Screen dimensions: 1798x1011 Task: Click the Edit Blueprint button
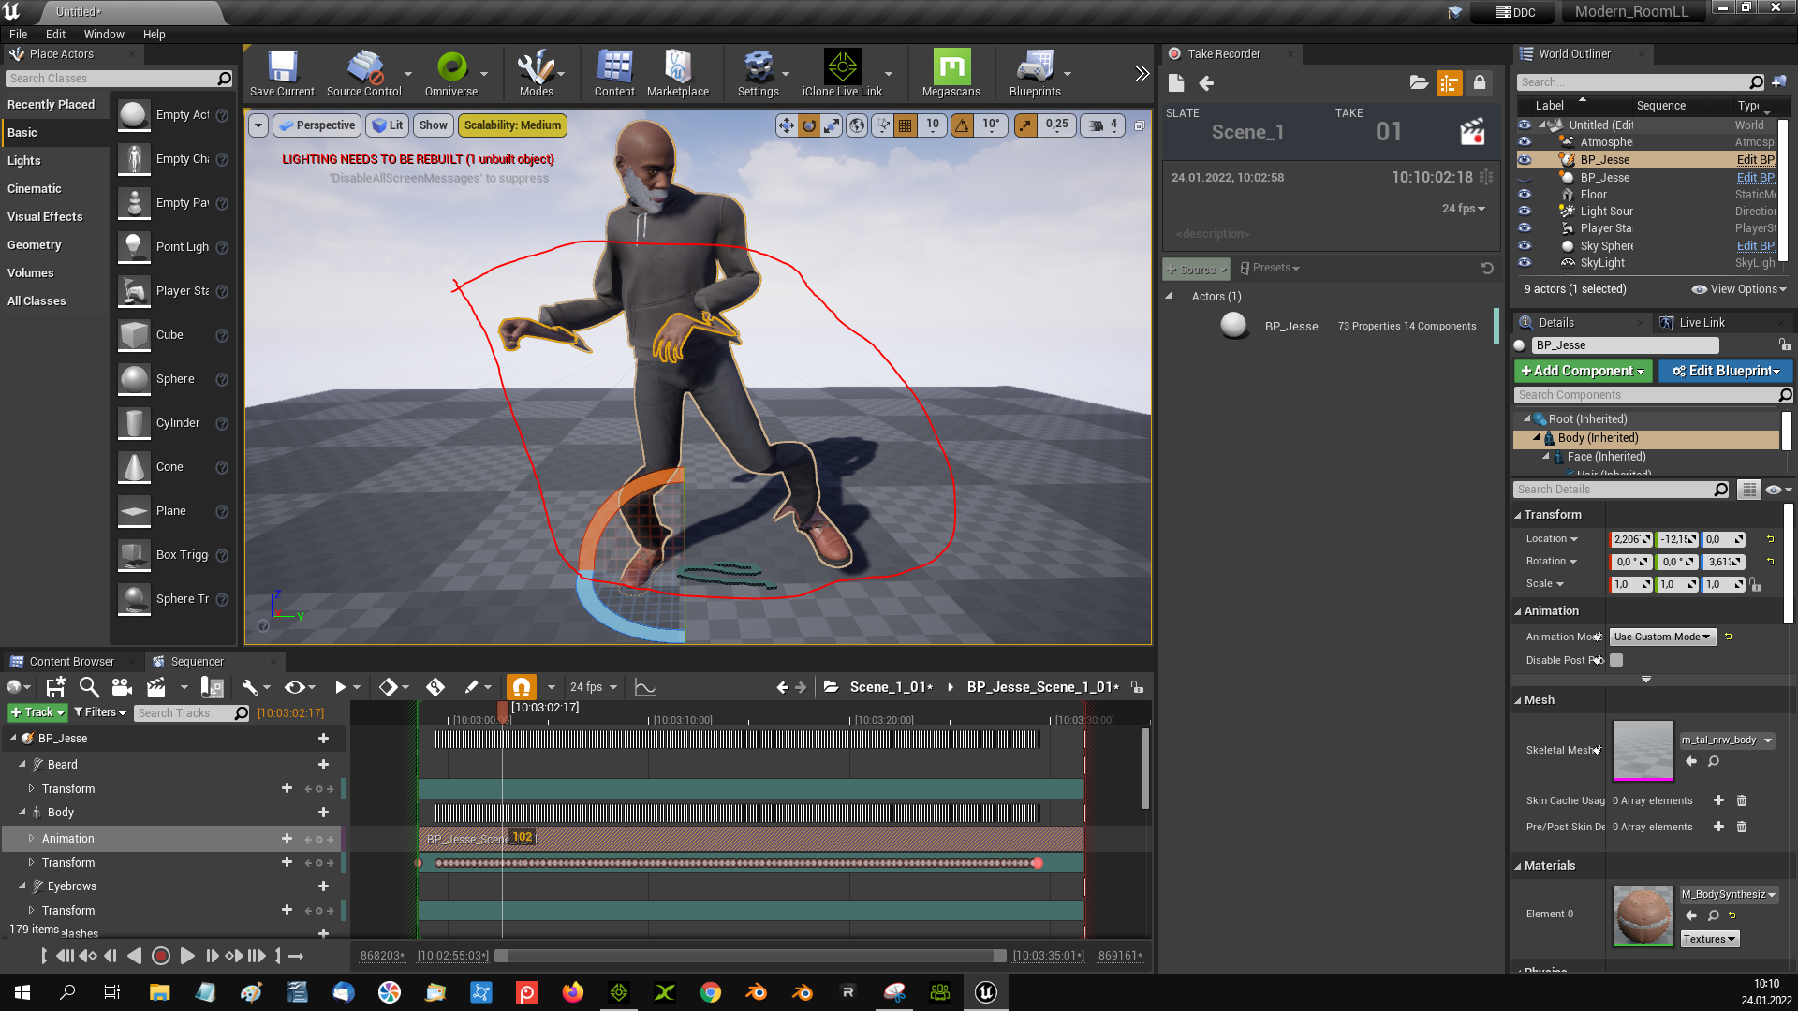coord(1726,371)
